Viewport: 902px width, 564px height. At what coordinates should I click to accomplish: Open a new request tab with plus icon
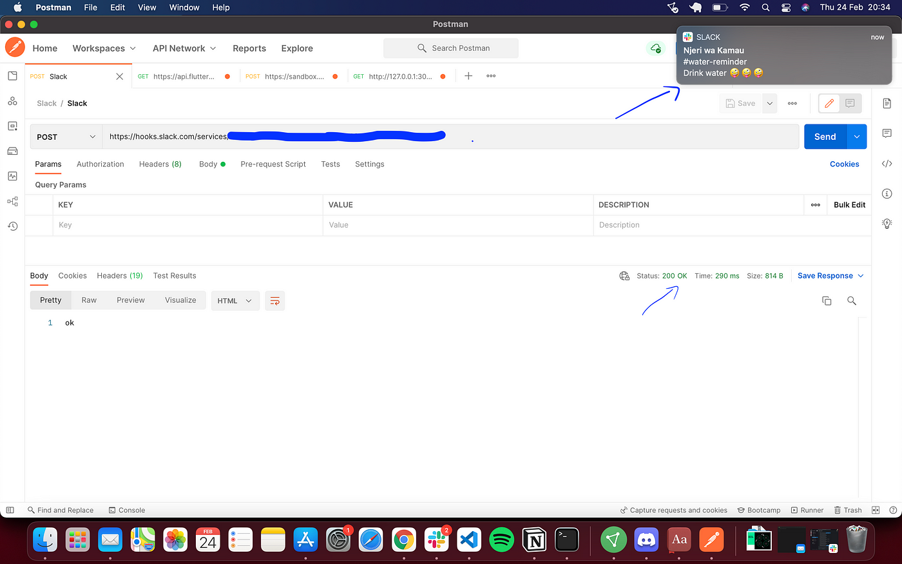468,76
